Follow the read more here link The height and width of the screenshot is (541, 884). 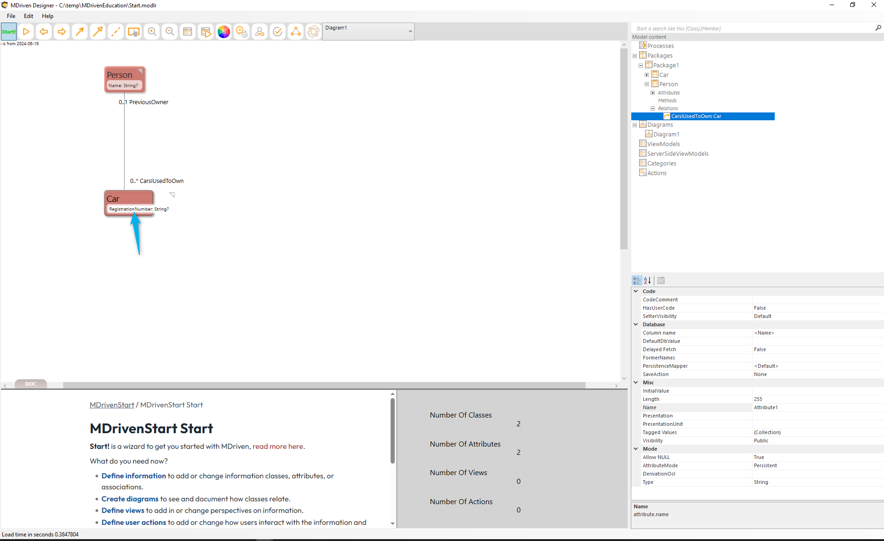point(278,446)
